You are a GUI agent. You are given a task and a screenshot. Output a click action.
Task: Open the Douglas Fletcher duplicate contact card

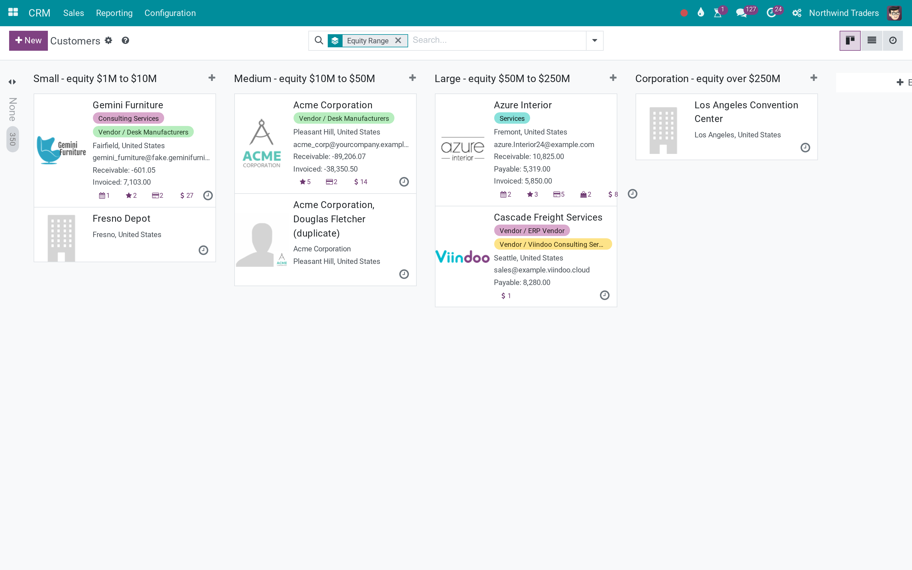tap(325, 240)
